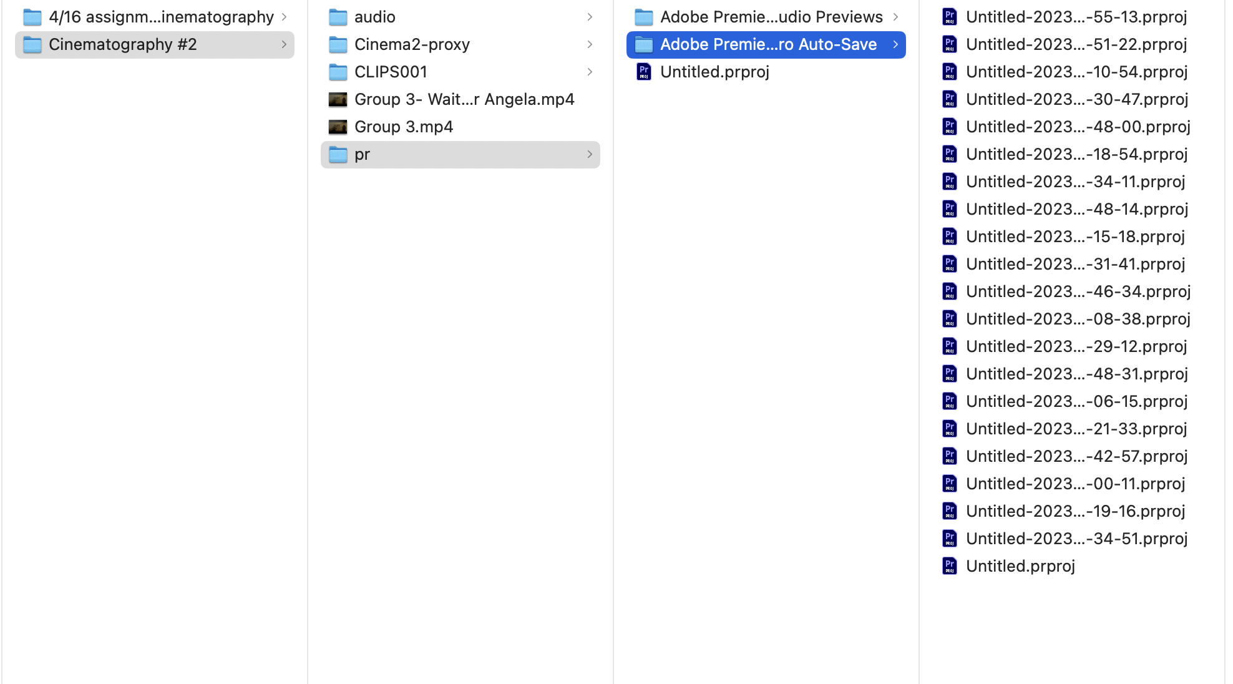The width and height of the screenshot is (1233, 684).
Task: Select the Adobe Premie...udio Previews folder icon
Action: coord(643,17)
